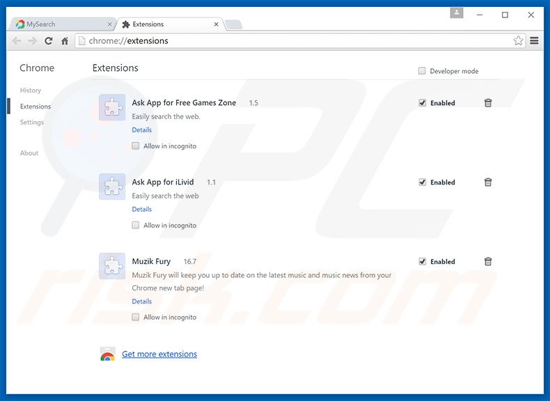Screen dimensions: 550x401
Task: Trash the Muzik Fury extension
Action: click(x=488, y=261)
